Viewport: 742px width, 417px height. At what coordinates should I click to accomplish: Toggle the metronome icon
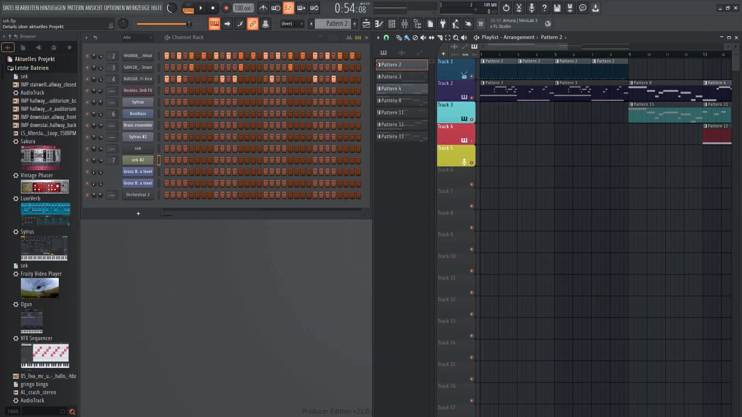pyautogui.click(x=263, y=8)
